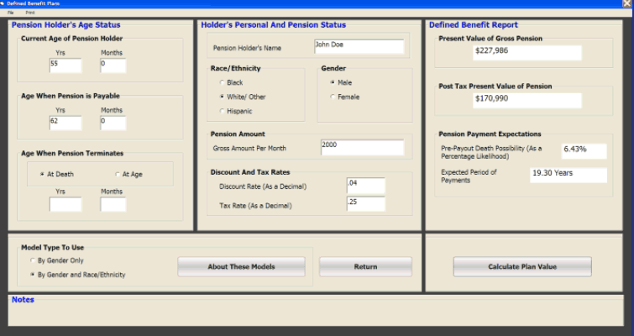Image resolution: width=634 pixels, height=336 pixels.
Task: Click the Pension Holder's Name field
Action: click(x=358, y=47)
